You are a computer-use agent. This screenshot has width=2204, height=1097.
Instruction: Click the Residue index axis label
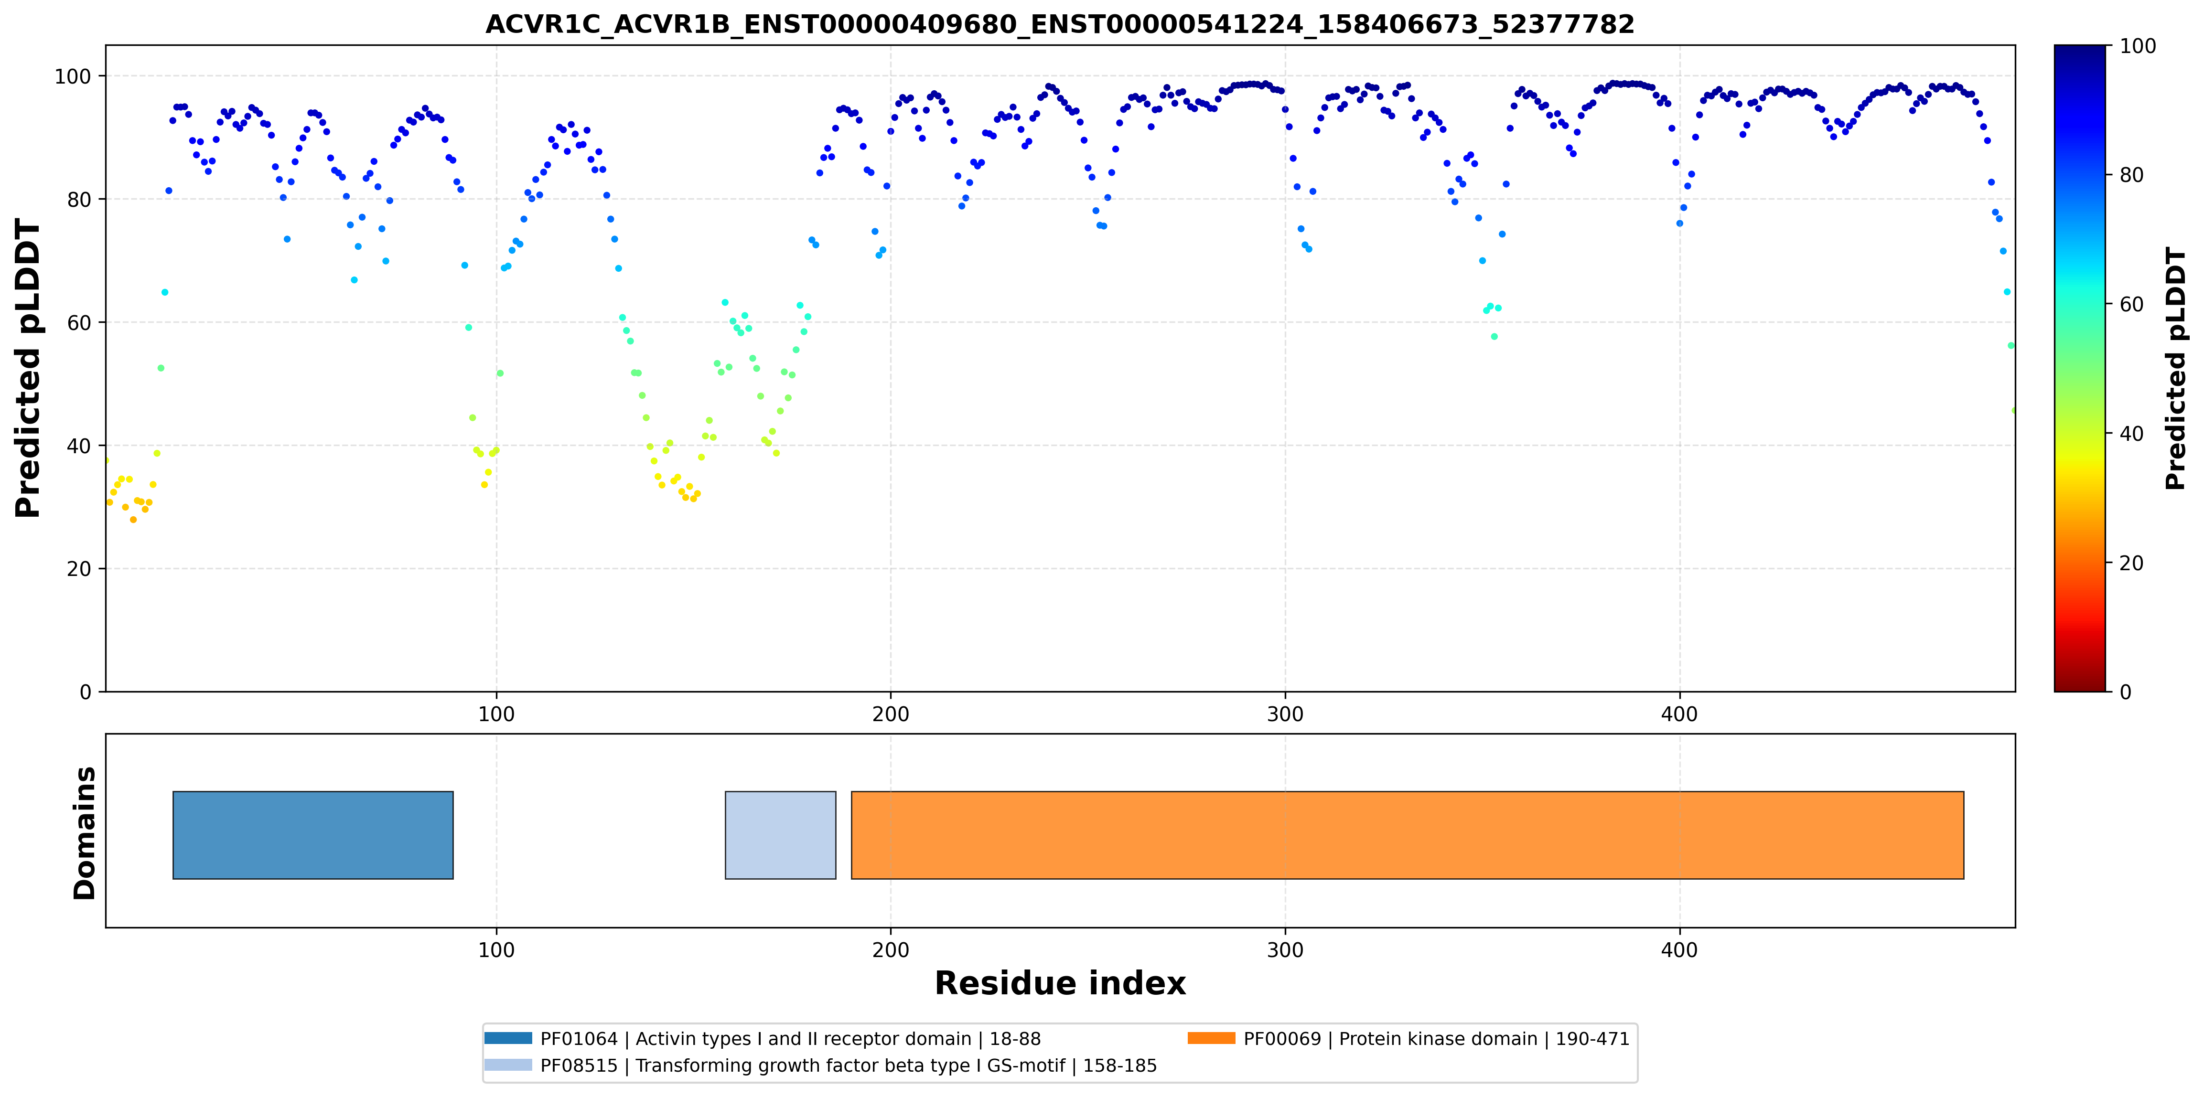[x=1060, y=983]
